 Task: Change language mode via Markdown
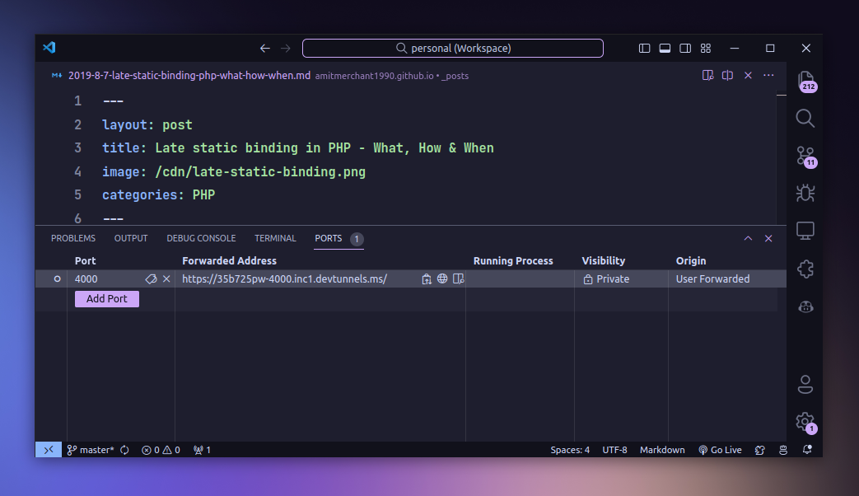(x=662, y=450)
